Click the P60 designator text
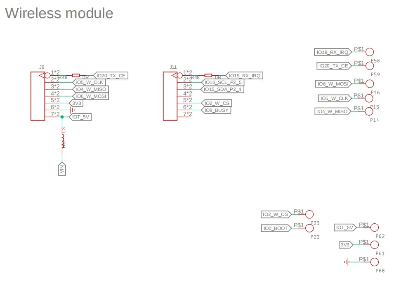 point(380,271)
